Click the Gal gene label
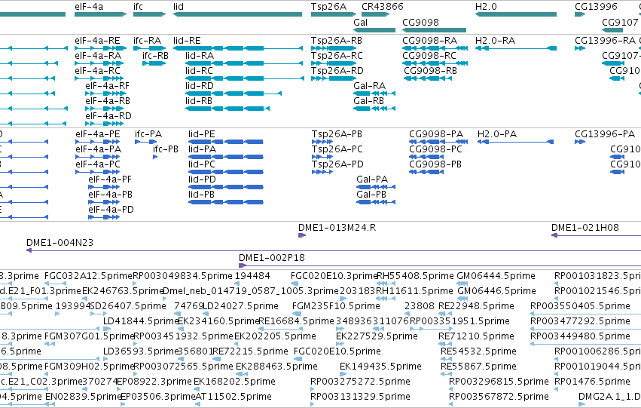The height and width of the screenshot is (408, 641). click(360, 23)
